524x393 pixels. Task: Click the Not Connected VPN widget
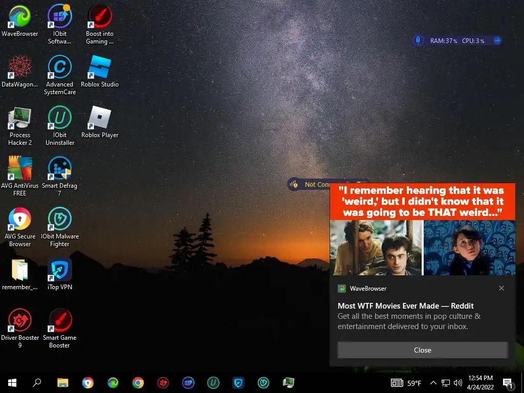[x=309, y=184]
